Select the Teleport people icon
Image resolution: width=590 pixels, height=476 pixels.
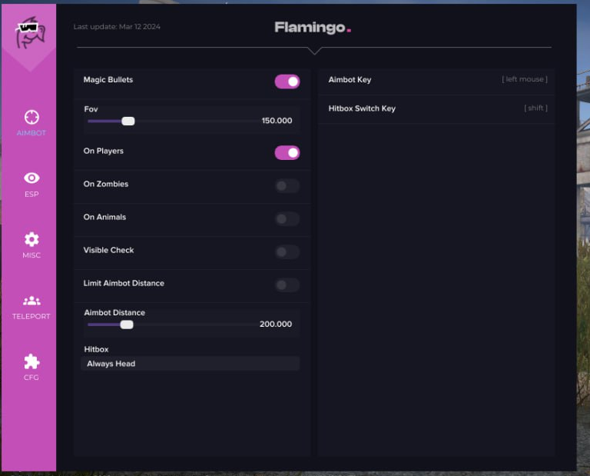point(31,301)
